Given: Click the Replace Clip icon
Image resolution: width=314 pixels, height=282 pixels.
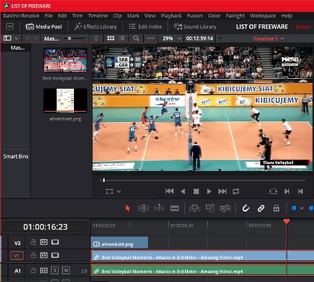Looking at the screenshot, I should pyautogui.click(x=225, y=208).
